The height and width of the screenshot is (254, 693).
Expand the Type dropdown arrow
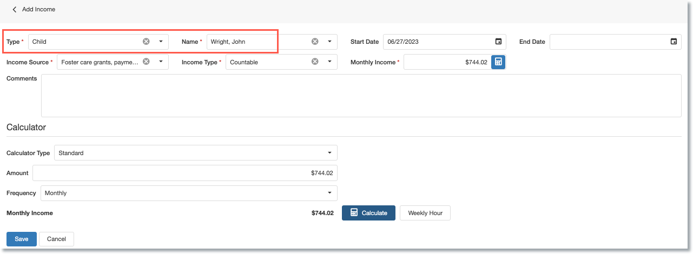(161, 42)
